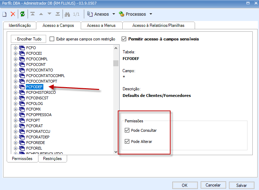Viewport: 259px width, 190px height.
Task: Toggle Exibir apenas campos com restrição checkbox
Action: click(x=52, y=39)
